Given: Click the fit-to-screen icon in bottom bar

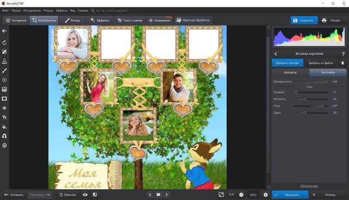Looking at the screenshot, I should click(221, 195).
